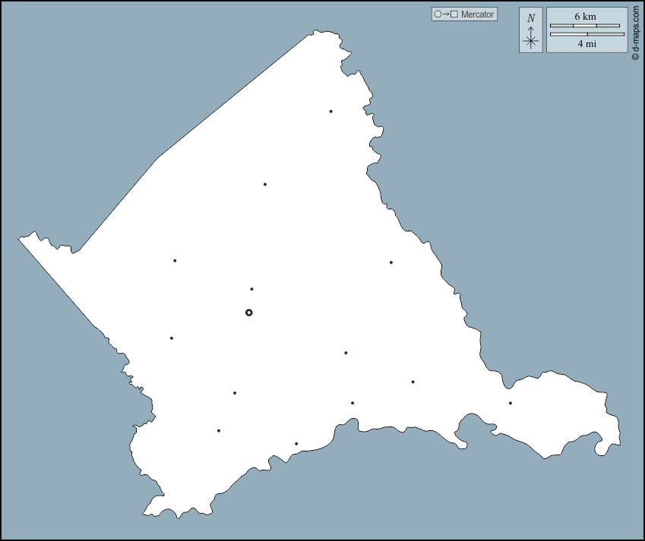Click the southernmost city dot near the coast
This screenshot has height=541, width=645.
(x=296, y=444)
